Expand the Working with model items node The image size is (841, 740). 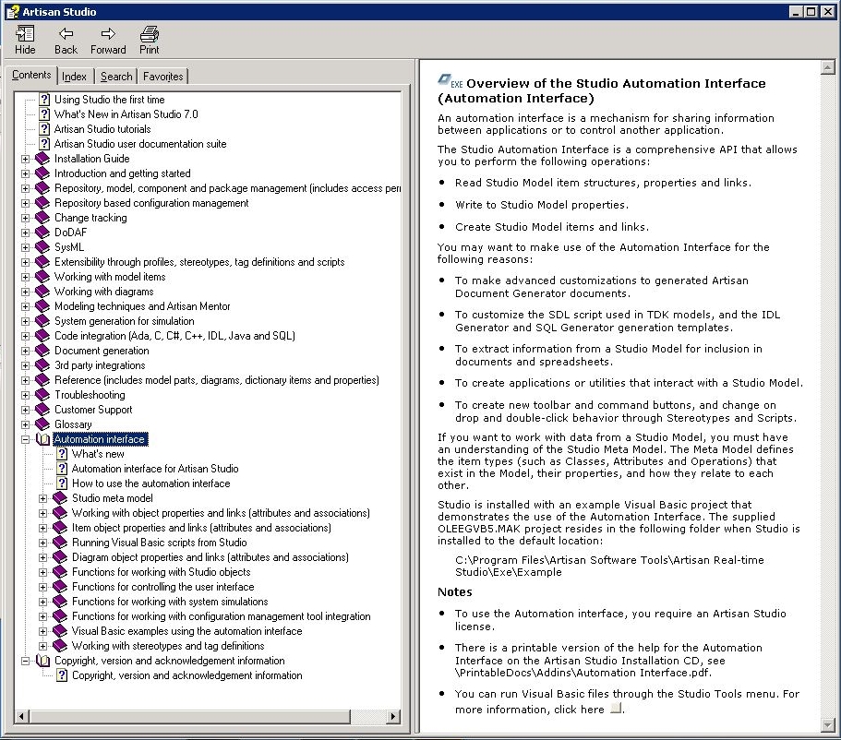(25, 277)
